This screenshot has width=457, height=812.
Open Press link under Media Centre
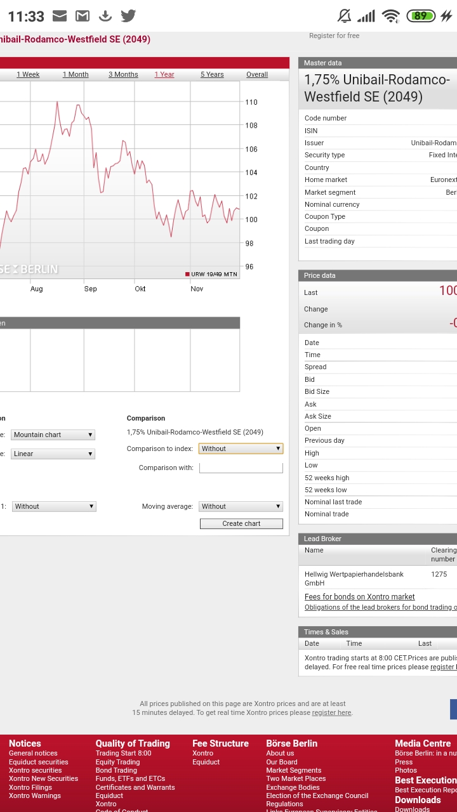coord(404,762)
